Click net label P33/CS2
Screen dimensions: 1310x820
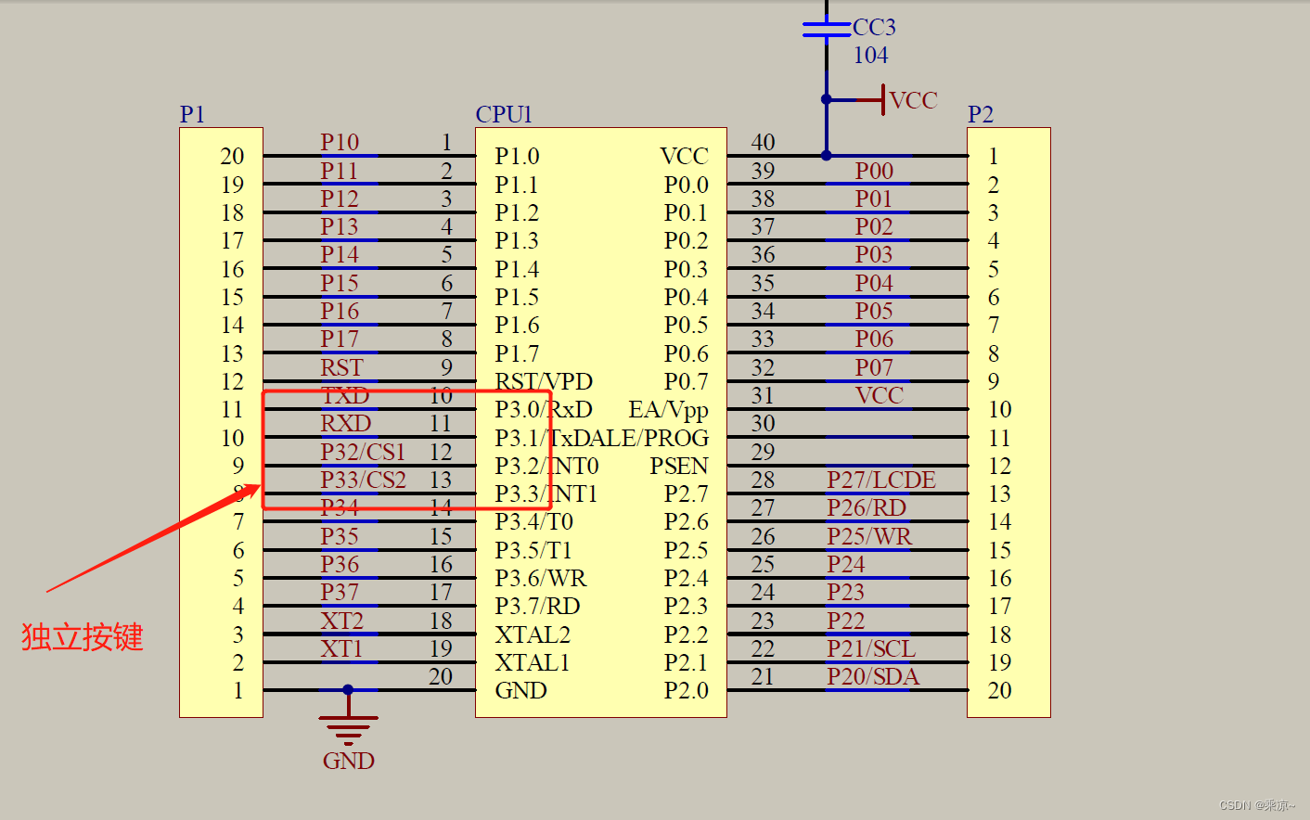(363, 480)
